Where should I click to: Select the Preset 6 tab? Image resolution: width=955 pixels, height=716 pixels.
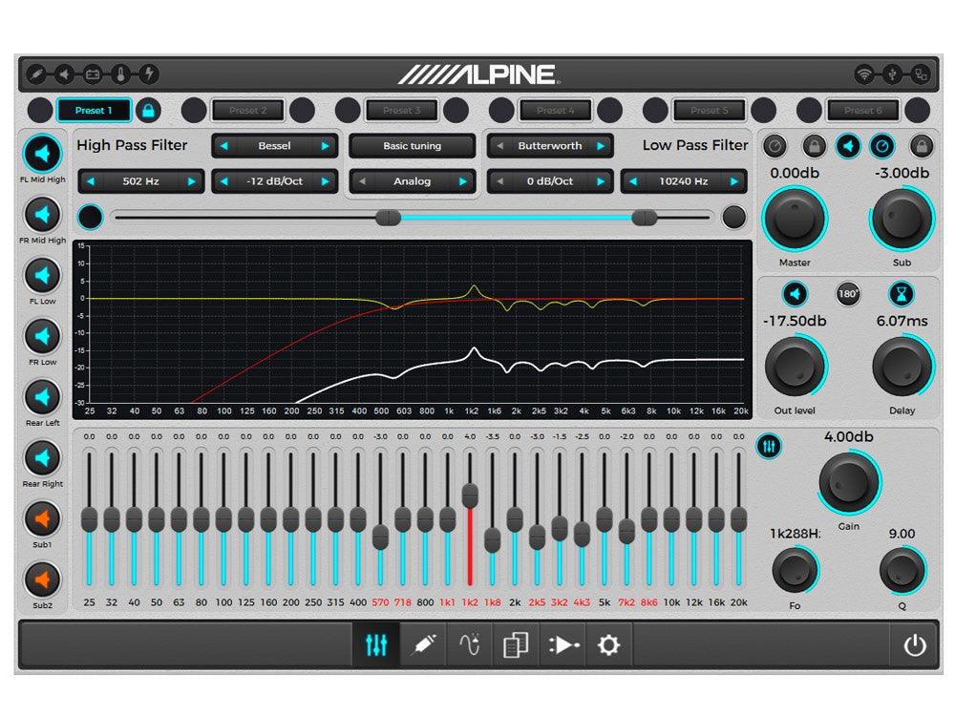[x=863, y=110]
